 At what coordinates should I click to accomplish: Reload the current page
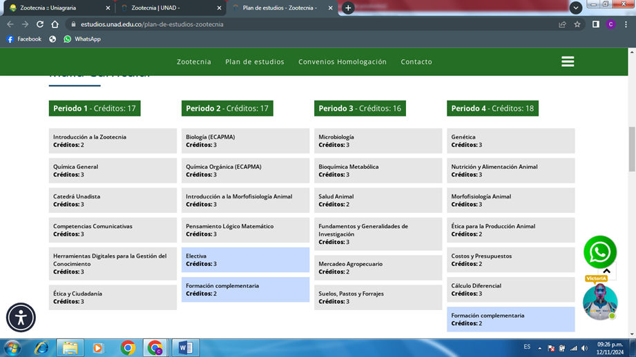(40, 24)
